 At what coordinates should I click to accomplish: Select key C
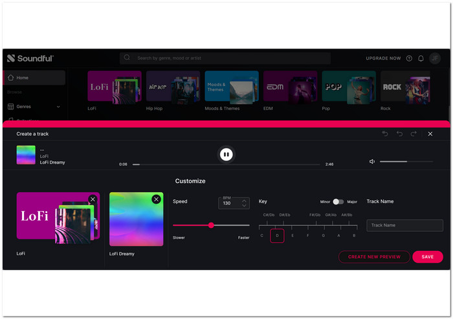click(261, 236)
